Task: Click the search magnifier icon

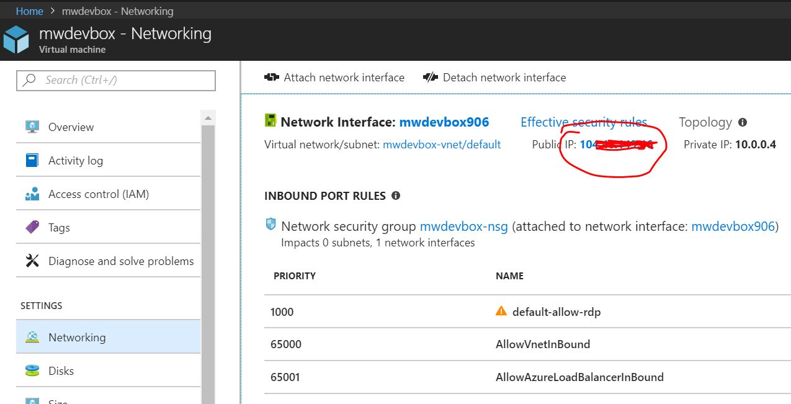Action: 29,80
